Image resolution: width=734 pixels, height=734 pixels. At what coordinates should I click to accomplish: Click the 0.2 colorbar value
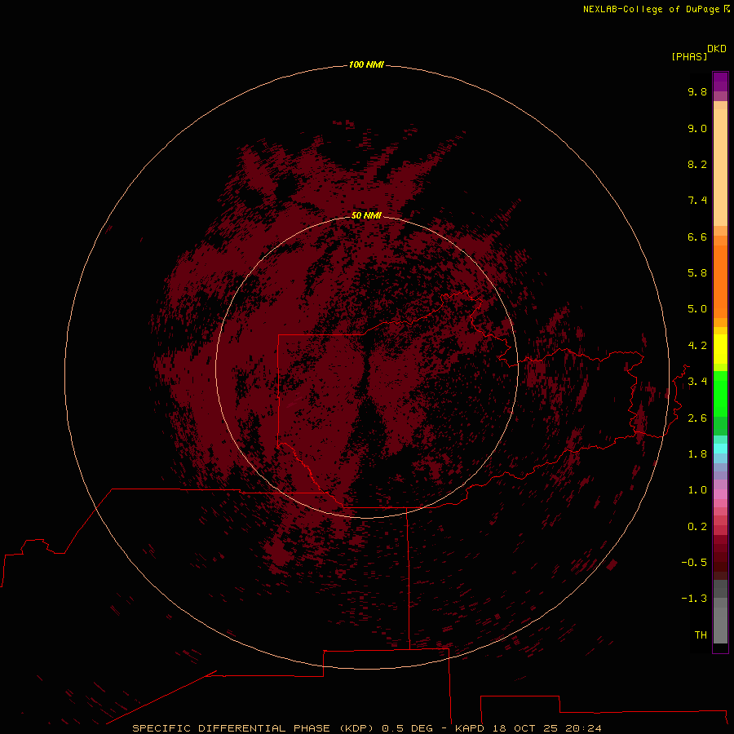tap(697, 527)
